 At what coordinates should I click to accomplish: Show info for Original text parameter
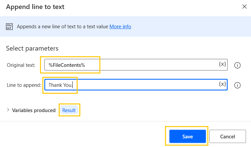[x=237, y=65]
